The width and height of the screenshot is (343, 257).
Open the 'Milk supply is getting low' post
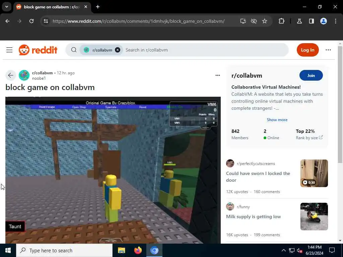pos(253,217)
